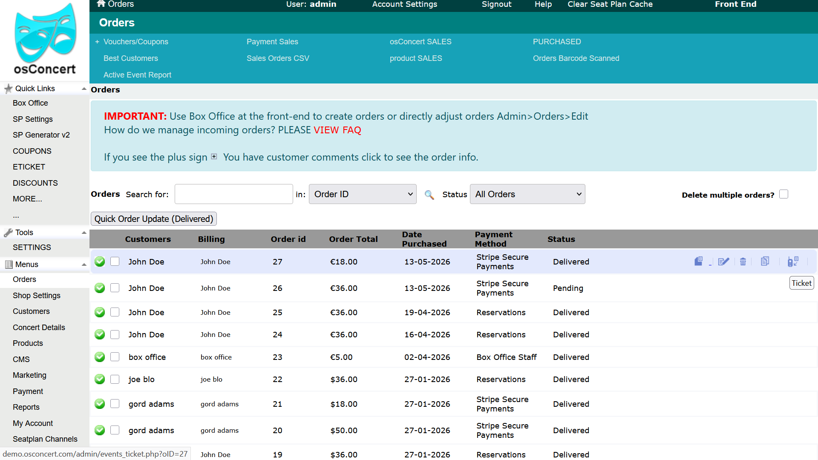Viewport: 818px width, 460px height.
Task: Open the Customers sidebar menu item
Action: [31, 311]
